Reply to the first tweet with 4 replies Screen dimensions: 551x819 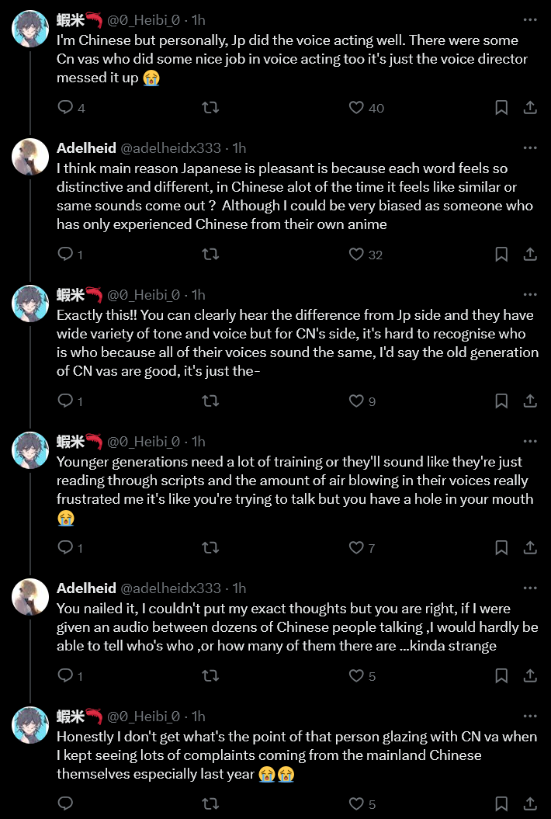[x=65, y=108]
